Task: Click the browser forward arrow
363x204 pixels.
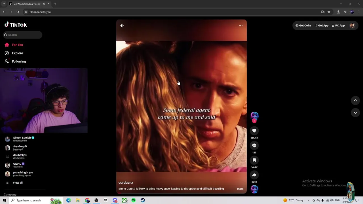Action: tap(11, 12)
